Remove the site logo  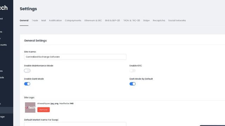44,110
